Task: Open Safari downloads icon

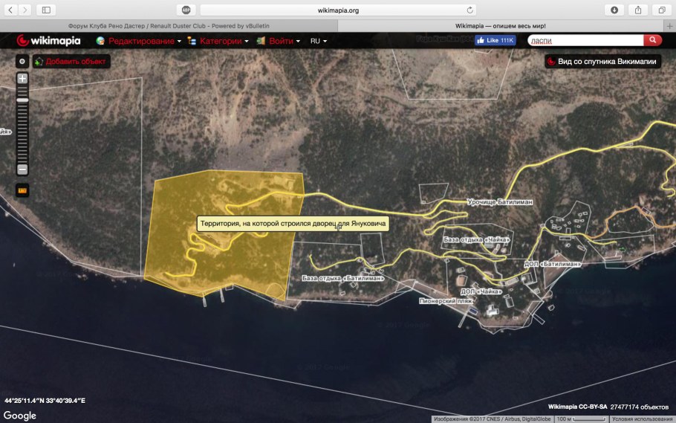Action: point(614,10)
